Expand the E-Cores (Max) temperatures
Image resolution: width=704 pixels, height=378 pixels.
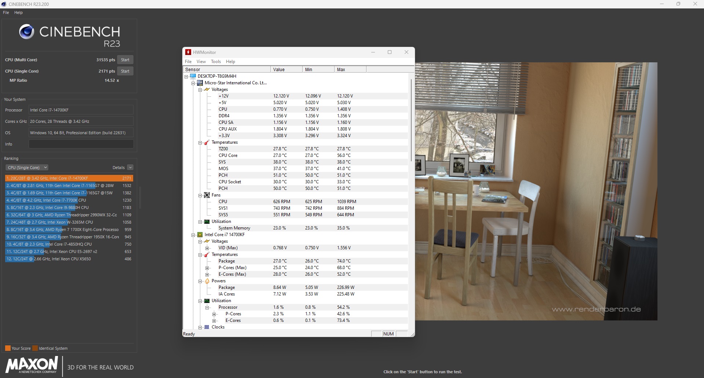point(207,275)
